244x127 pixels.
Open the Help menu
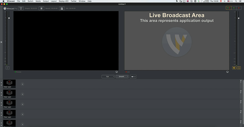click(x=89, y=1)
